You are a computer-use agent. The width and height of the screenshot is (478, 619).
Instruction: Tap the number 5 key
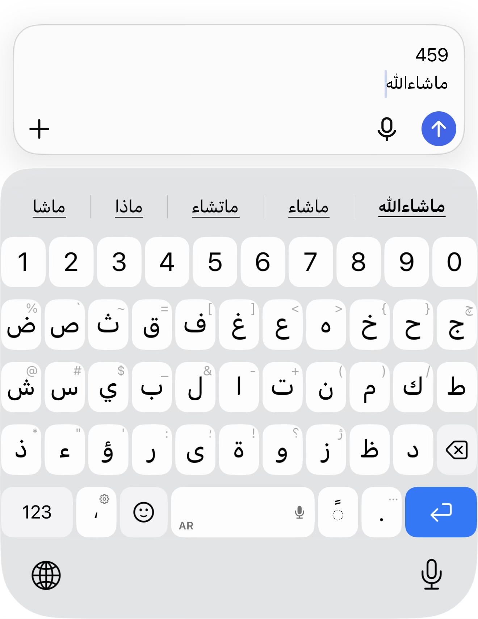point(215,262)
